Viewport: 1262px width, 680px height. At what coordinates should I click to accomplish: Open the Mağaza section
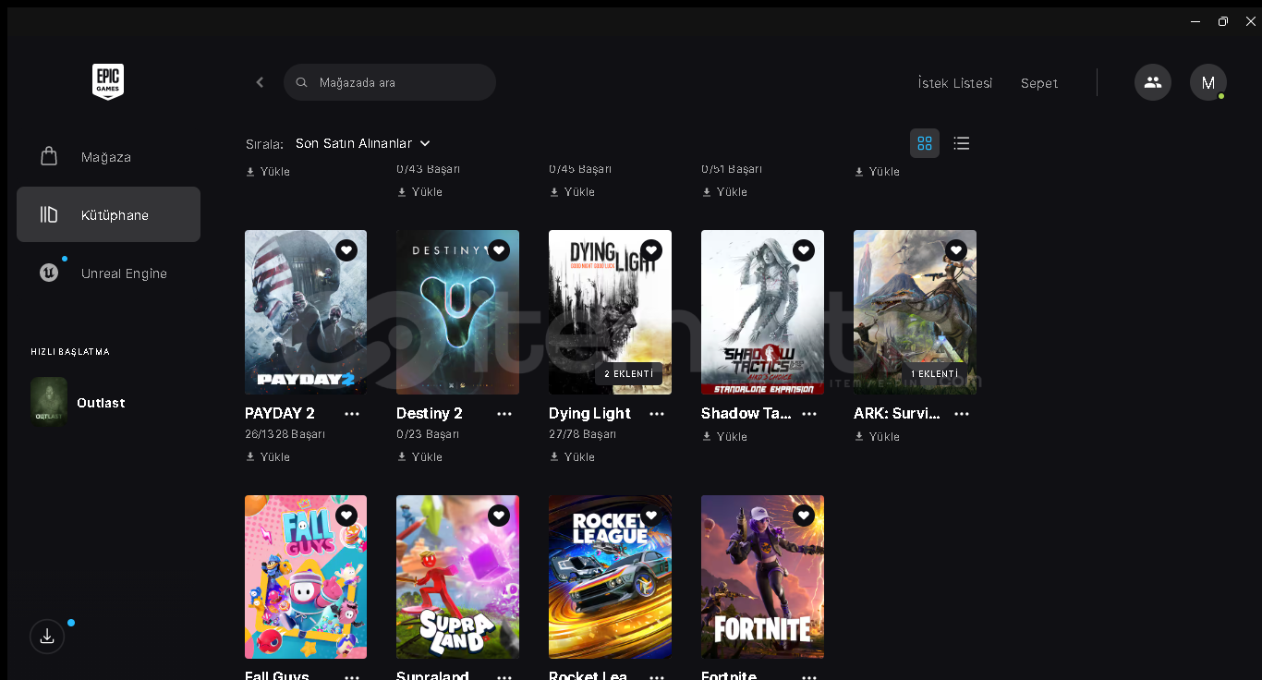point(108,156)
